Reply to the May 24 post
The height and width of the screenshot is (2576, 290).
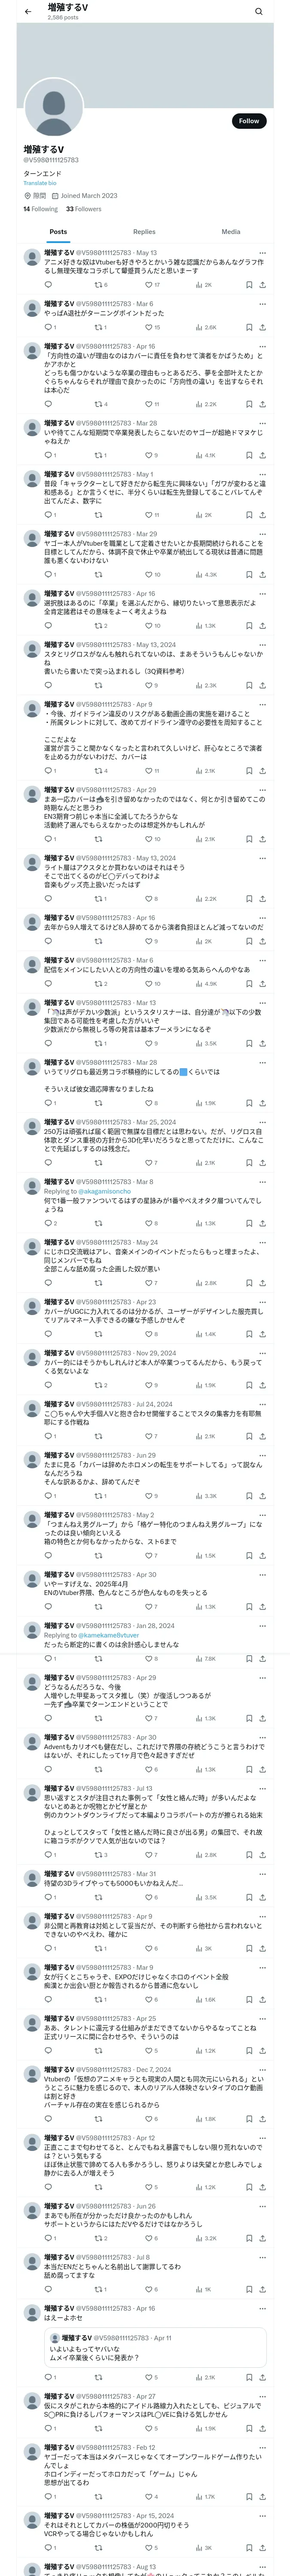tap(48, 1283)
